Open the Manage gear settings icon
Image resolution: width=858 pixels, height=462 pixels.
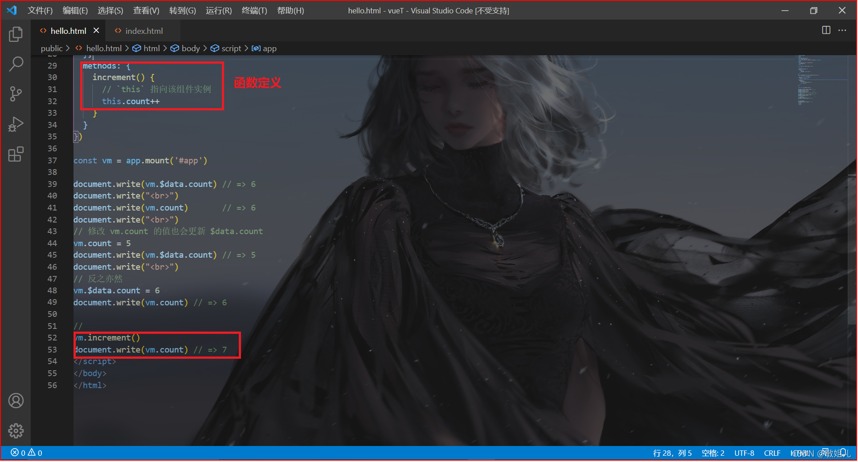click(16, 430)
